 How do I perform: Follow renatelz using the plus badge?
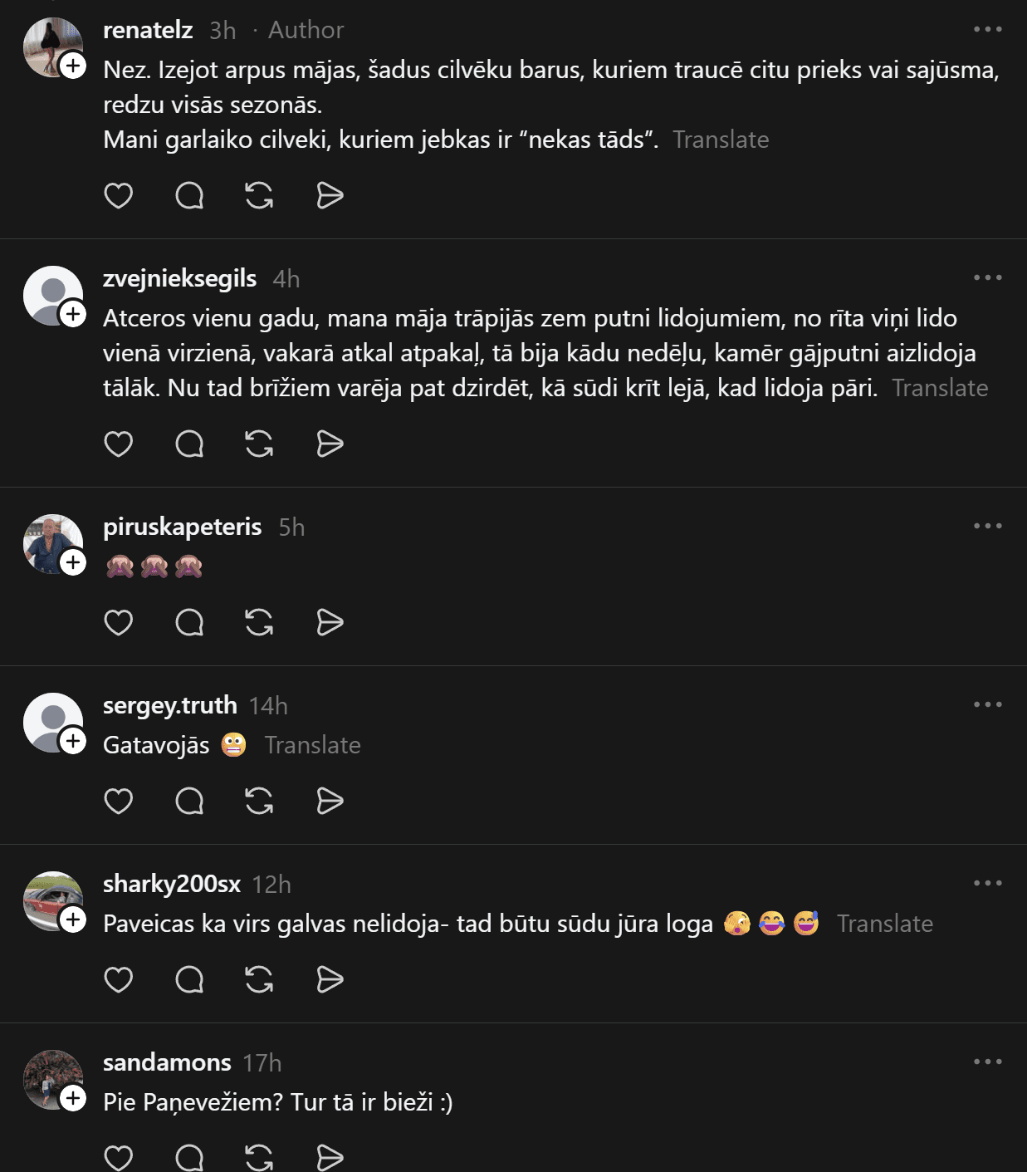coord(73,66)
